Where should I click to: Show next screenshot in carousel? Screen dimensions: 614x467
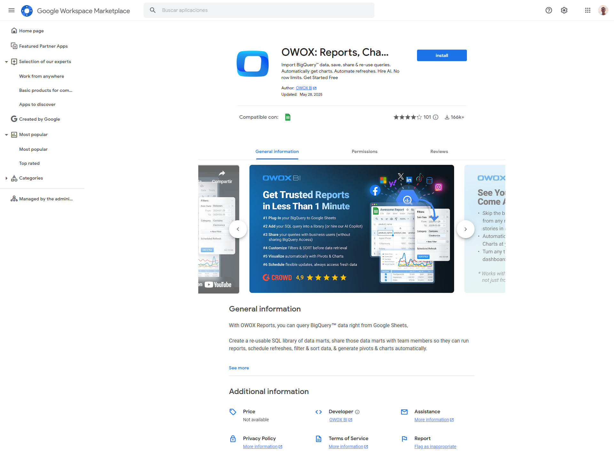click(466, 229)
